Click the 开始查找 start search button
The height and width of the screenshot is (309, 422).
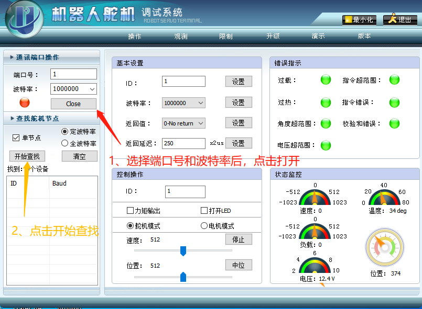pos(27,156)
